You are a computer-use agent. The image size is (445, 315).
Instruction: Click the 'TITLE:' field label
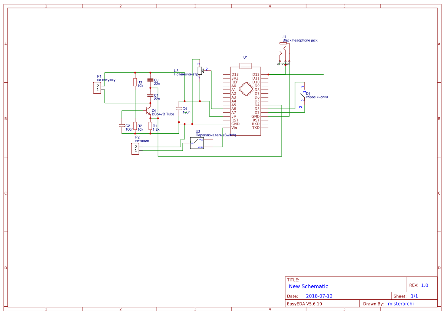pos(293,280)
